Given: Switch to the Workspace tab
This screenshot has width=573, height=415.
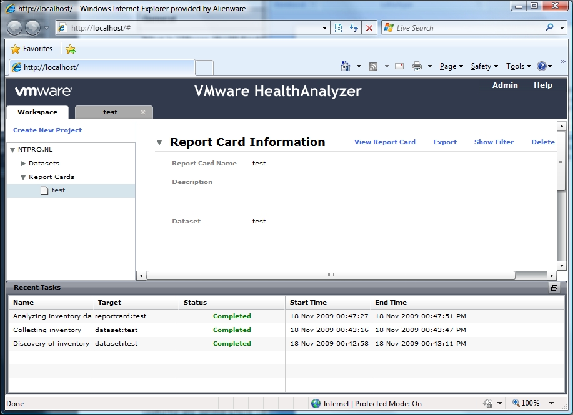Looking at the screenshot, I should pos(37,112).
